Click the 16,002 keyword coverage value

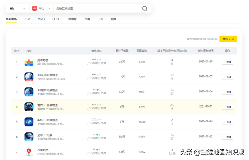click(x=142, y=152)
